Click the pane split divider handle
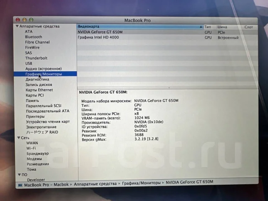 [x=169, y=88]
